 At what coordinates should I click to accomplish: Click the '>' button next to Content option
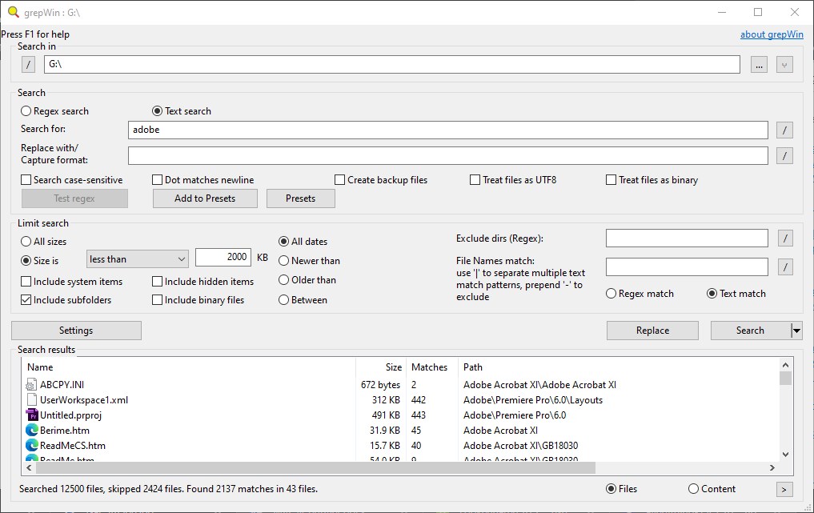784,489
